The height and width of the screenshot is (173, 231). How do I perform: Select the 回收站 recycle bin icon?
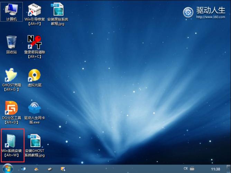point(11,45)
